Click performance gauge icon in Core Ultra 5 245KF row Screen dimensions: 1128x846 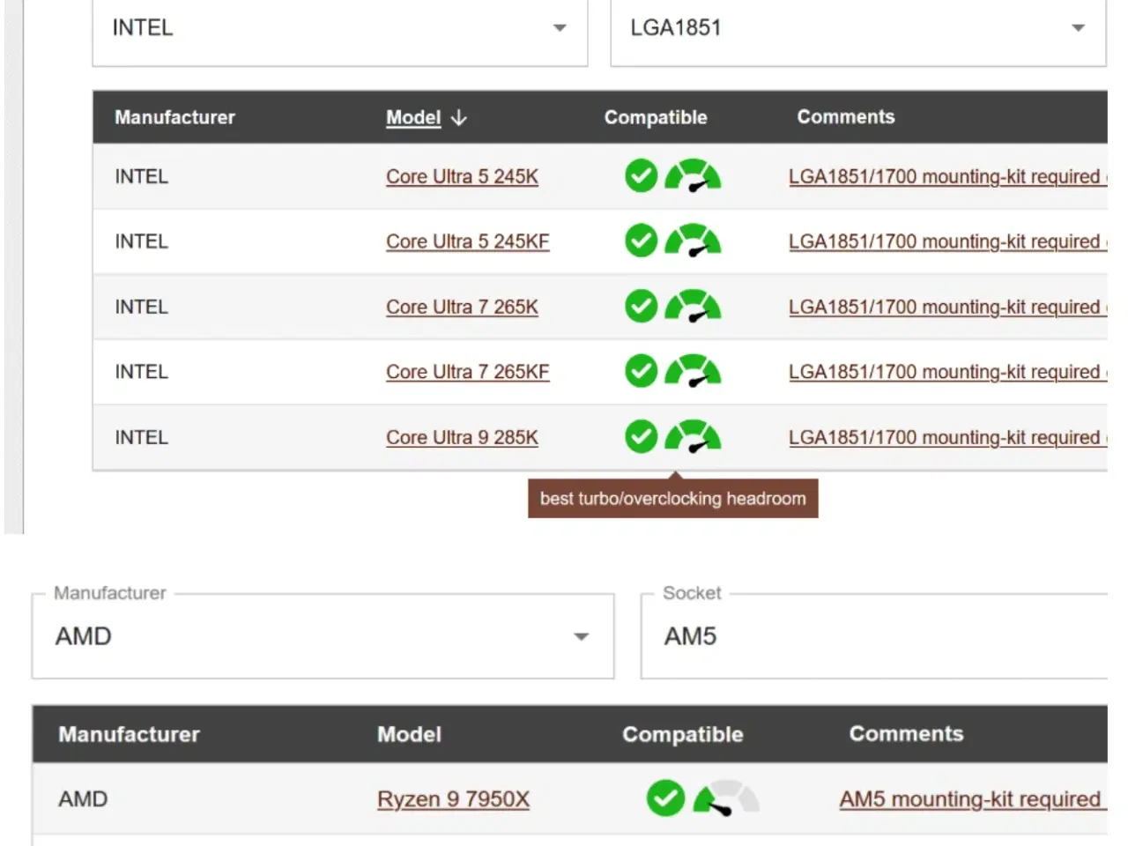pos(693,241)
